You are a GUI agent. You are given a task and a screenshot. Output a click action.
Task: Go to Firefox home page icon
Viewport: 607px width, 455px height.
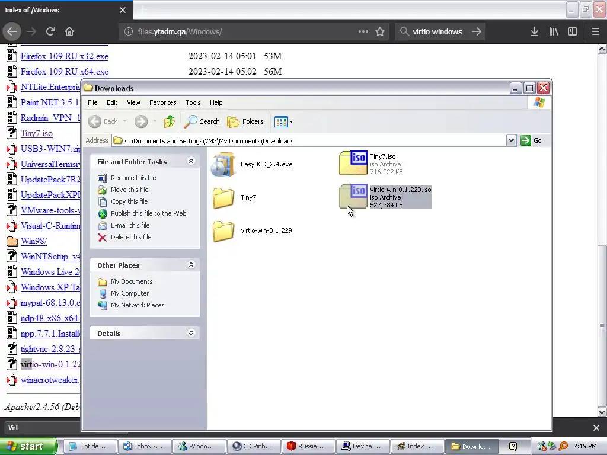coord(69,32)
